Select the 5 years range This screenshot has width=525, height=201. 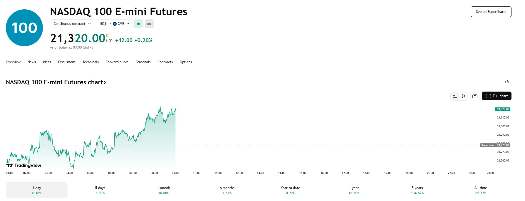coord(417,190)
